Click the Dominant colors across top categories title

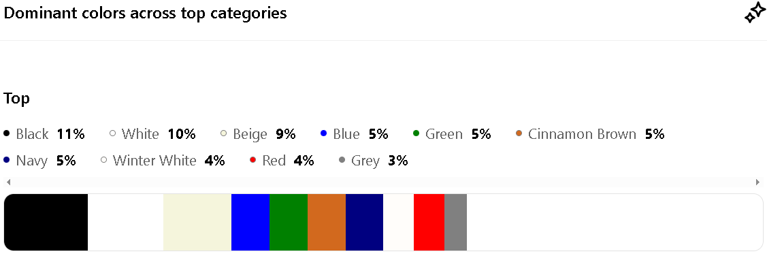click(145, 14)
